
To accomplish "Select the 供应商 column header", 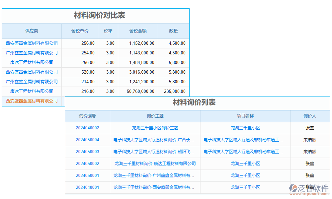I will pyautogui.click(x=32, y=31).
